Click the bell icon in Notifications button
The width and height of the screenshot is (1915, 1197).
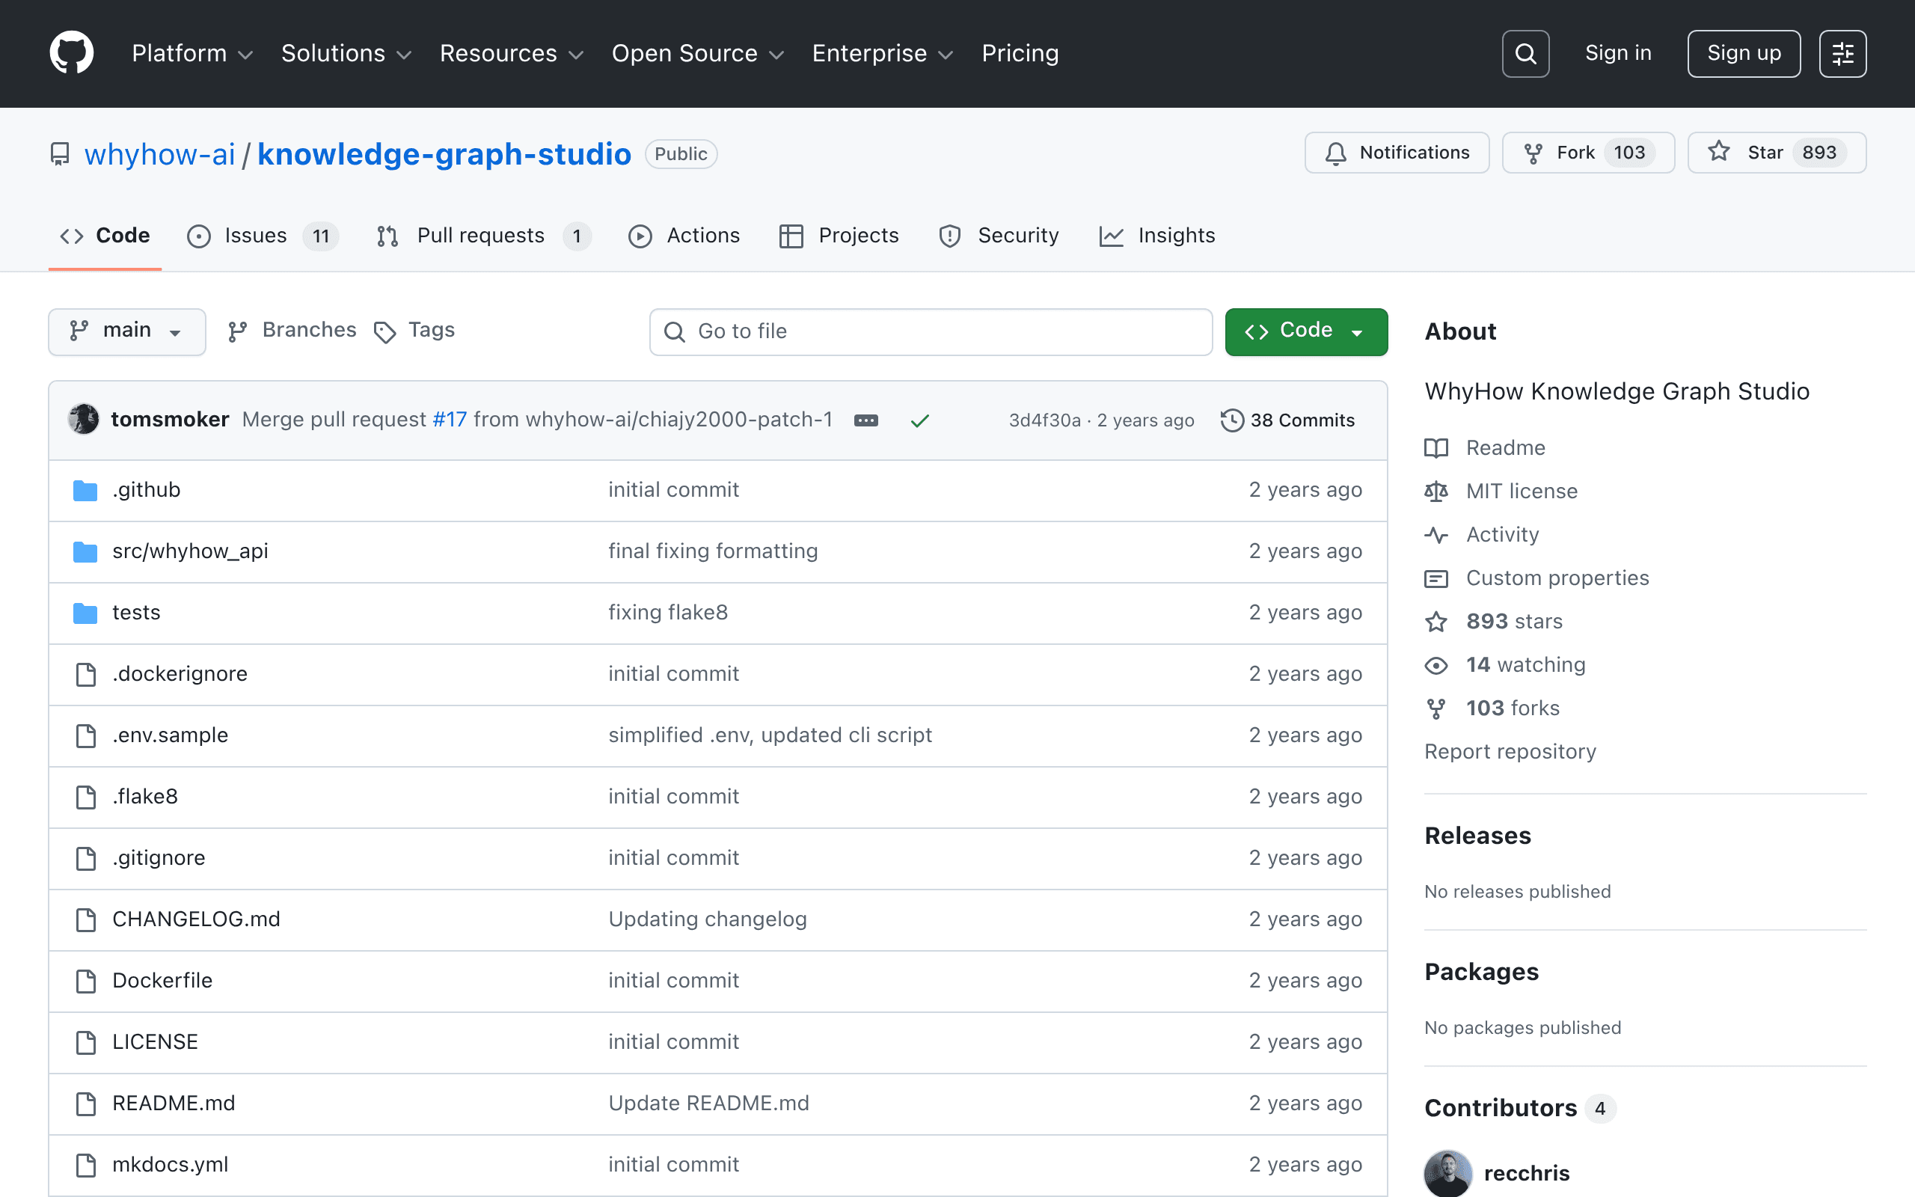coord(1336,153)
